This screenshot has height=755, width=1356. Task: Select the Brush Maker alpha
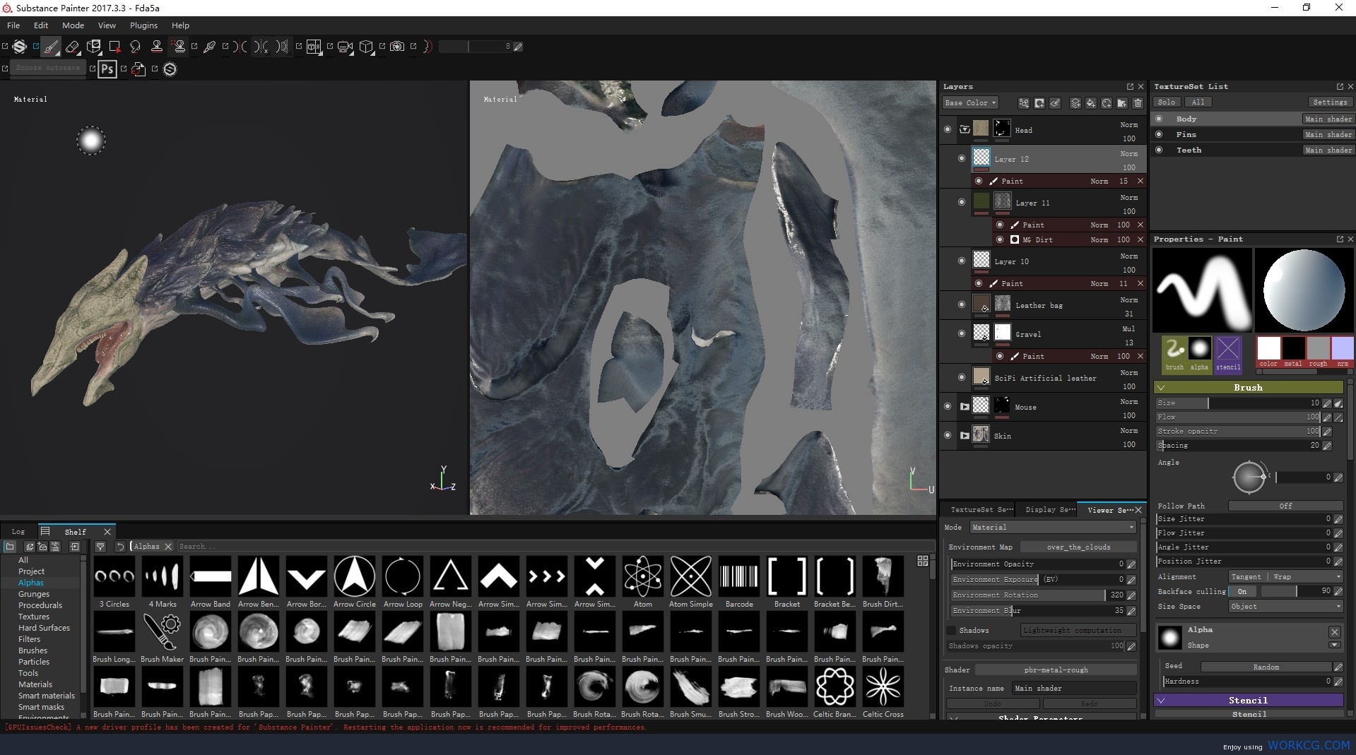point(162,631)
